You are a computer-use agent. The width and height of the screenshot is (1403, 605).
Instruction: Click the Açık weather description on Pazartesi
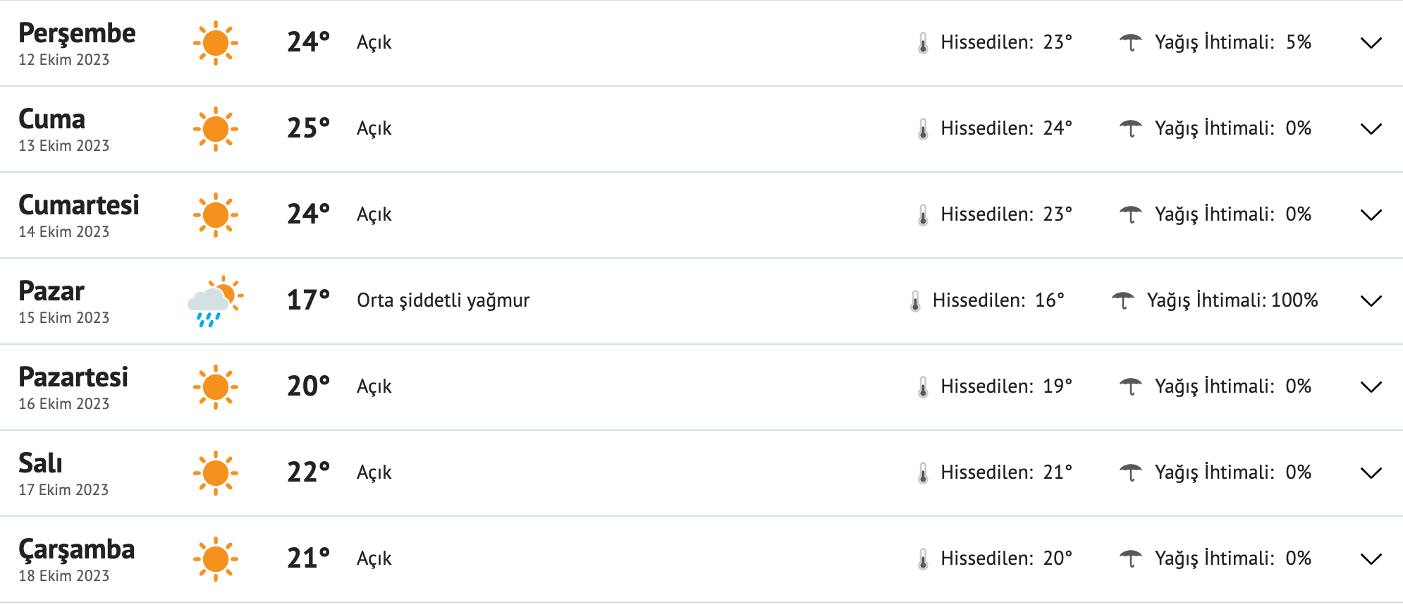[x=374, y=386]
